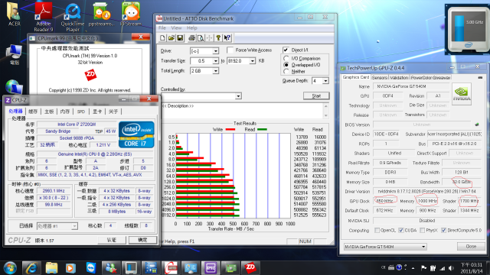Open the Controlled by dropdown
Image resolution: width=490 pixels, height=275 pixels.
pos(238,96)
